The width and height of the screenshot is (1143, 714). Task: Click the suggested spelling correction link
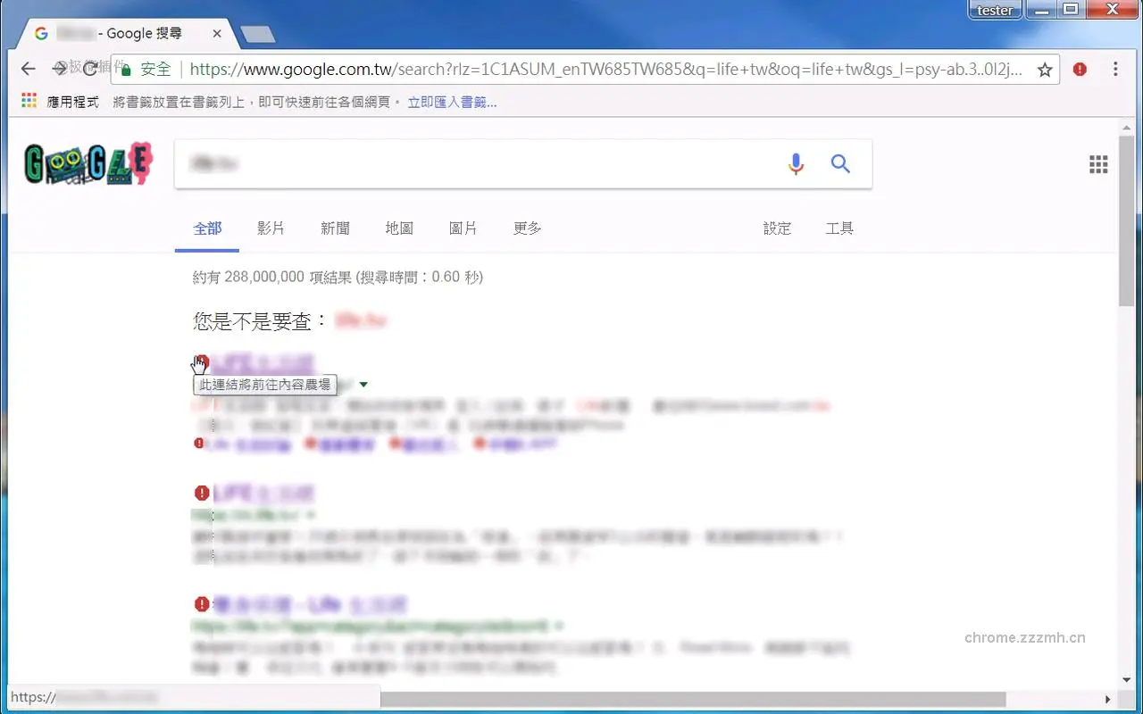tap(361, 321)
